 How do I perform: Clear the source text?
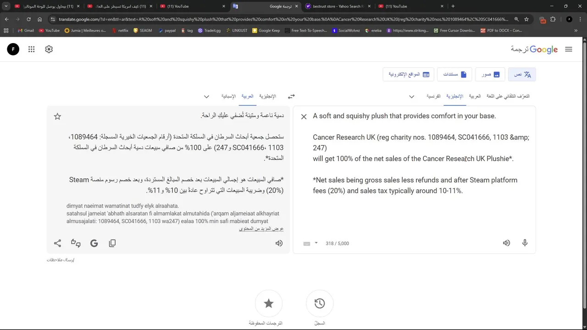click(x=304, y=117)
